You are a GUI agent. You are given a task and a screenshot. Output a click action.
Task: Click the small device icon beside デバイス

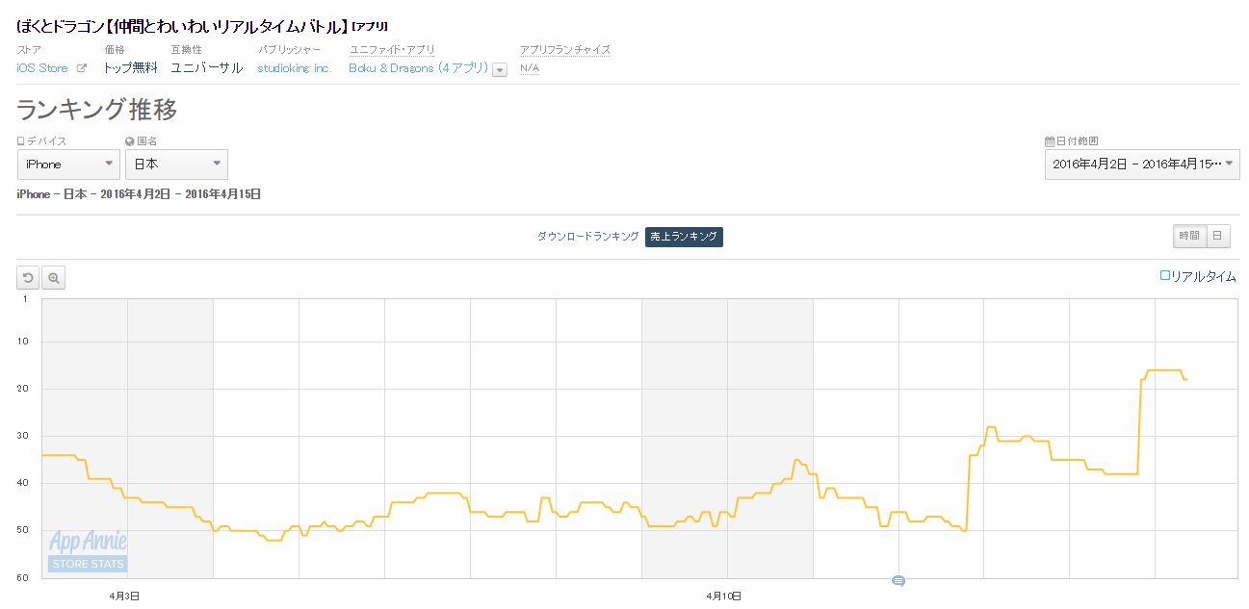coord(21,141)
